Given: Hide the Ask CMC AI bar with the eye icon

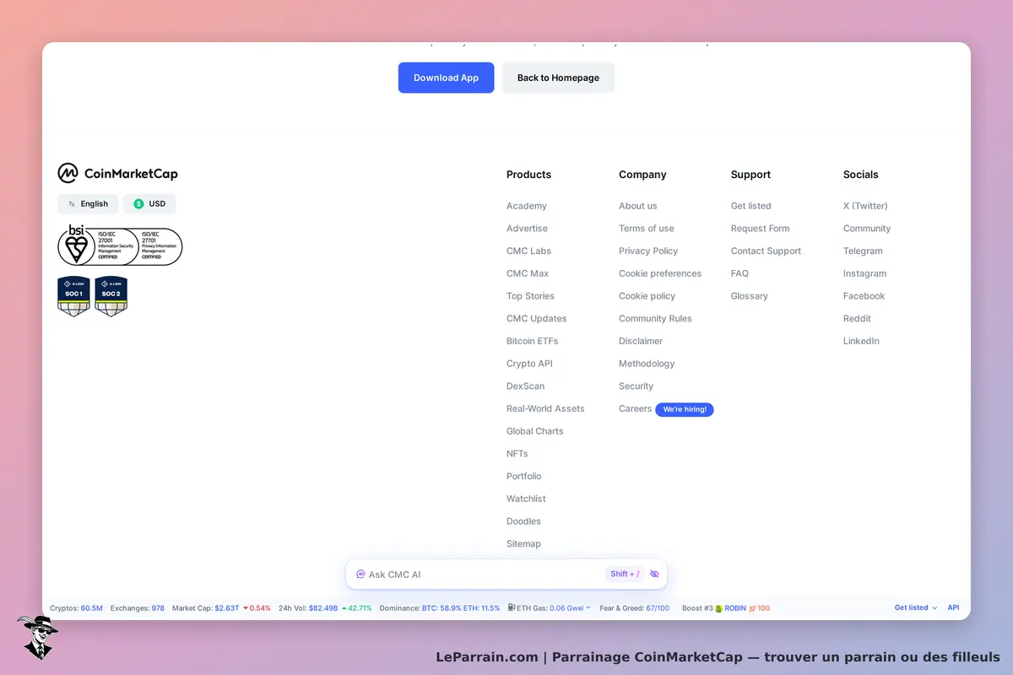Looking at the screenshot, I should [654, 574].
